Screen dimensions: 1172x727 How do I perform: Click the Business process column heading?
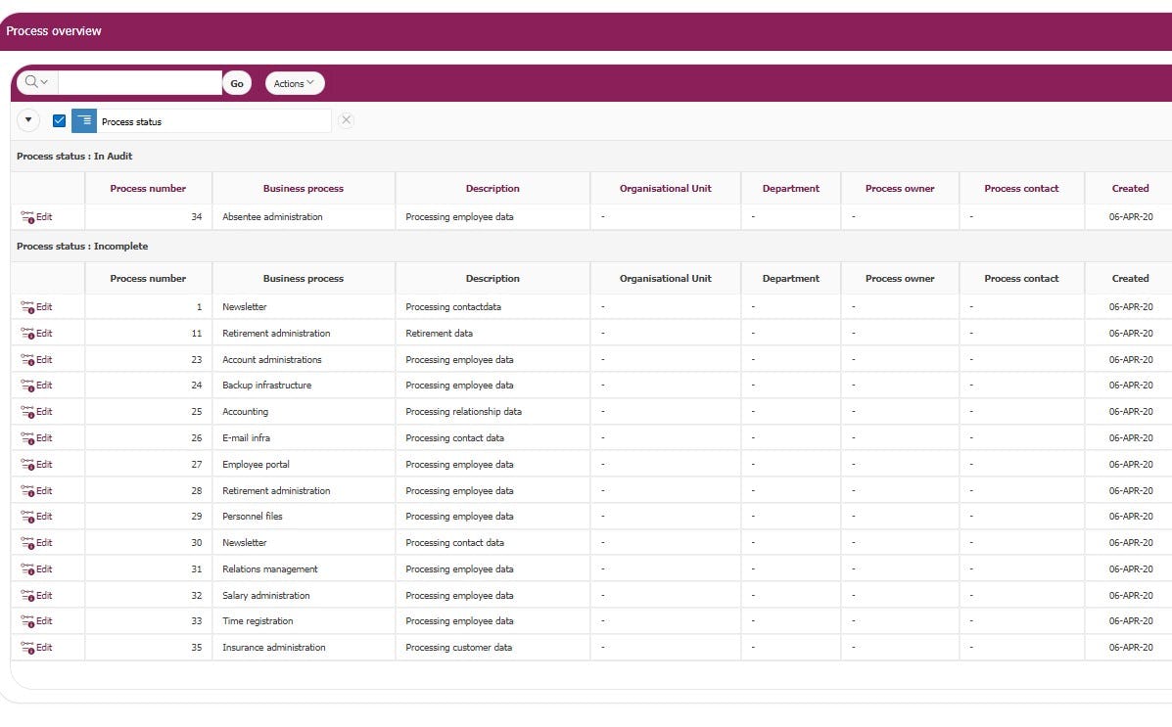pos(304,188)
